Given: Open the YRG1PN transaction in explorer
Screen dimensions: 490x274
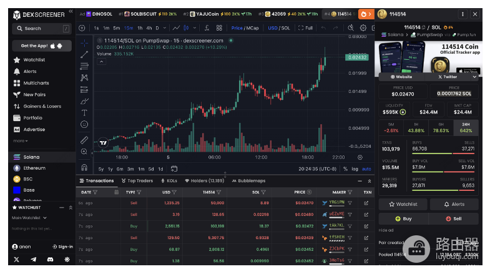Looking at the screenshot, I should (366, 203).
